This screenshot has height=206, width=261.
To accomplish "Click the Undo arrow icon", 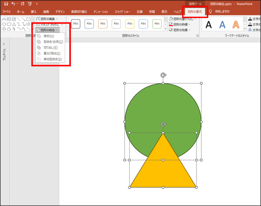I will tap(13, 4).
